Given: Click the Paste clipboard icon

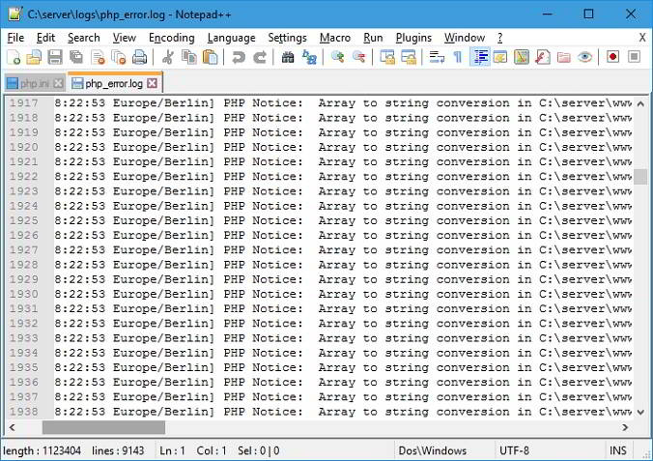Looking at the screenshot, I should (210, 57).
